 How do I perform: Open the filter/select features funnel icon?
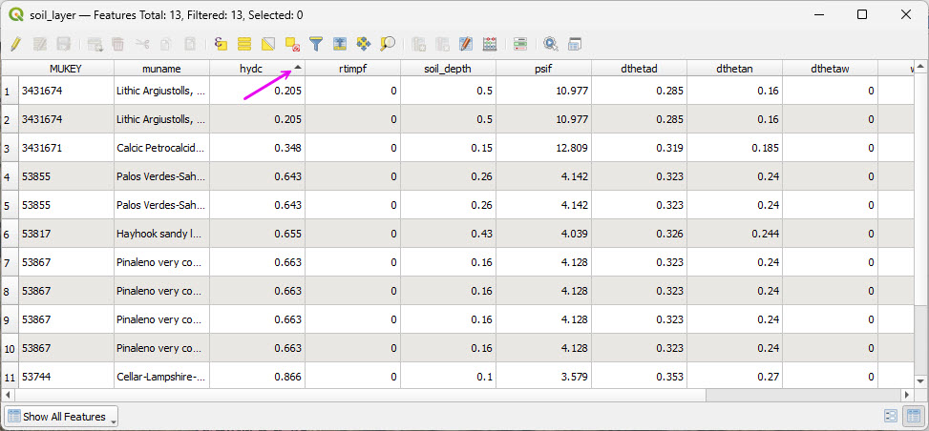pos(316,44)
